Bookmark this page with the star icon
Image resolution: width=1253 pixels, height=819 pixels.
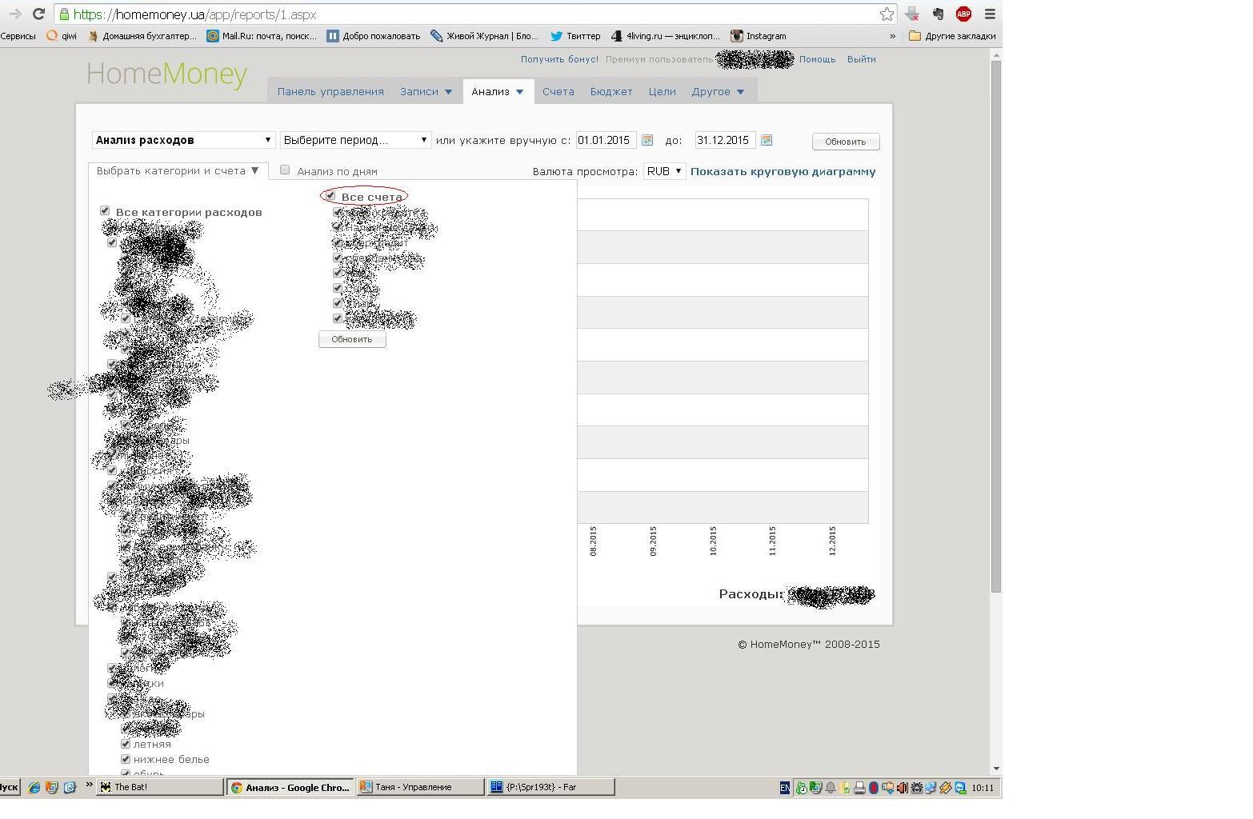(887, 14)
